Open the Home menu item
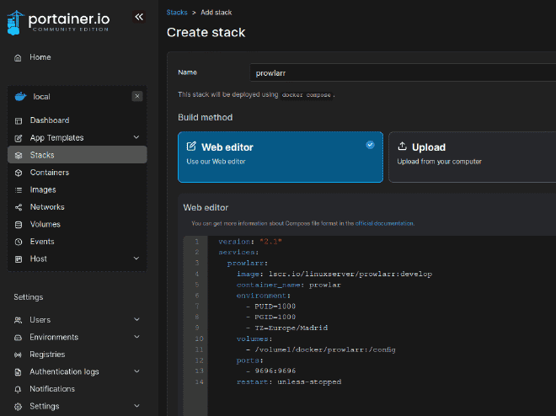Viewport: 556px width, 416px height. tap(40, 57)
